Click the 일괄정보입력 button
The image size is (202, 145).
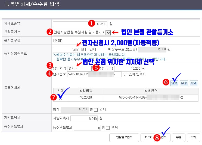point(124,138)
